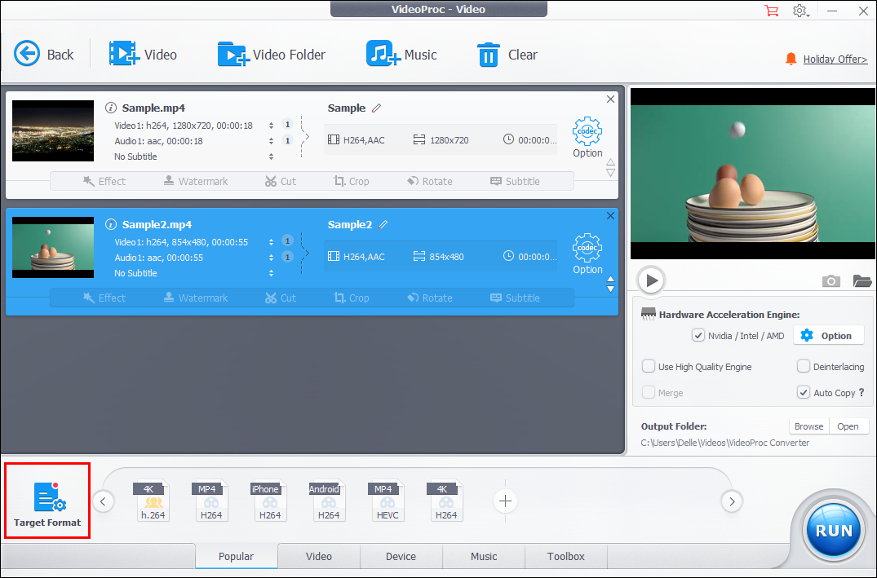Open the settings gear in title bar

800,11
